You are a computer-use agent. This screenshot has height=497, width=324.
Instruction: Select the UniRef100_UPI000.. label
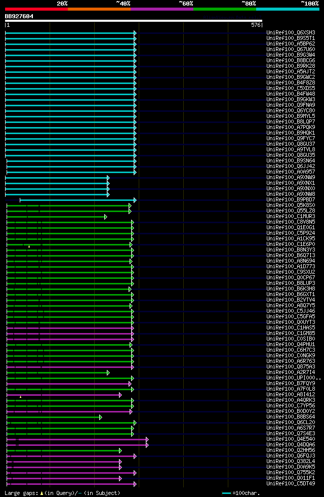pos(294,378)
